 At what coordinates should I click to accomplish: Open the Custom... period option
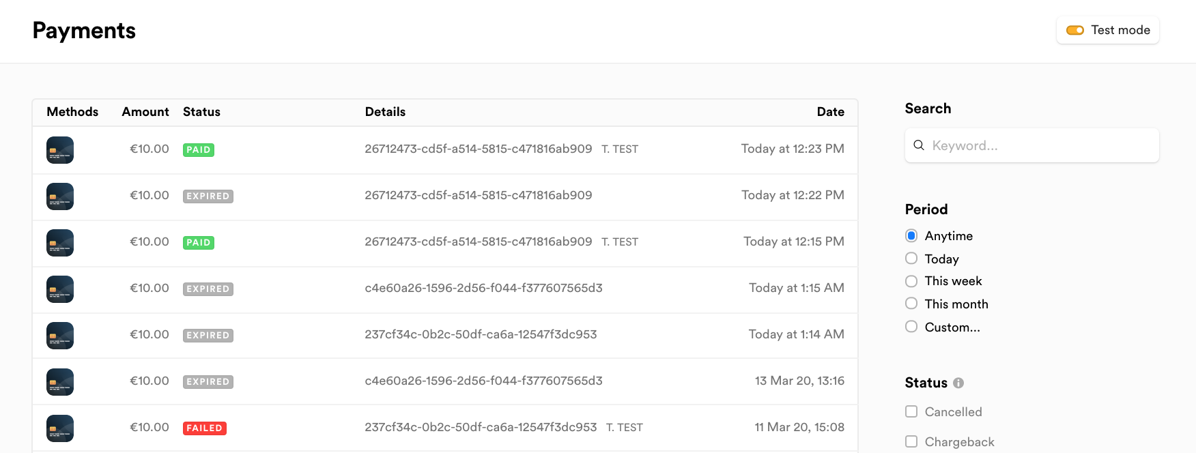click(x=911, y=327)
